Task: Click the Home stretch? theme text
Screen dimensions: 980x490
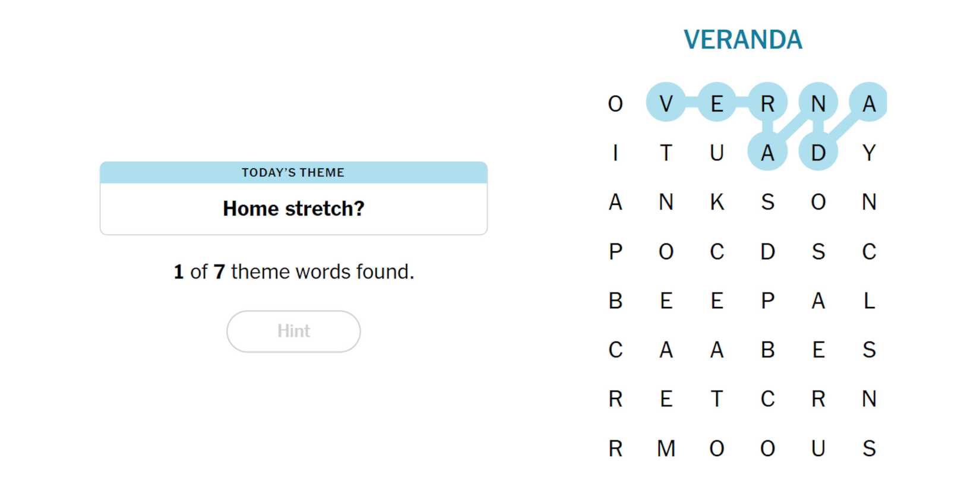Action: coord(293,208)
